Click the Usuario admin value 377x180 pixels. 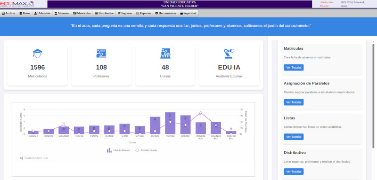point(344,6)
